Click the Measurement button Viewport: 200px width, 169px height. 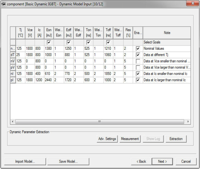130,139
